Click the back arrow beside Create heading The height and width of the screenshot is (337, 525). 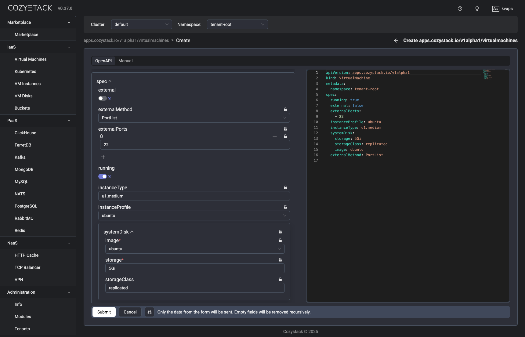396,40
